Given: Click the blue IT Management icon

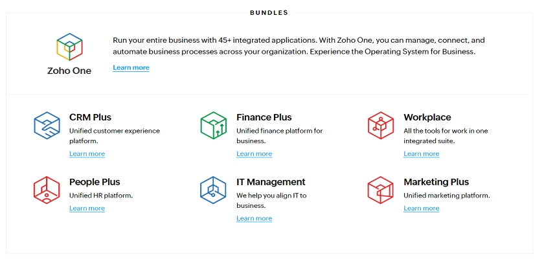Looking at the screenshot, I should coord(213,190).
